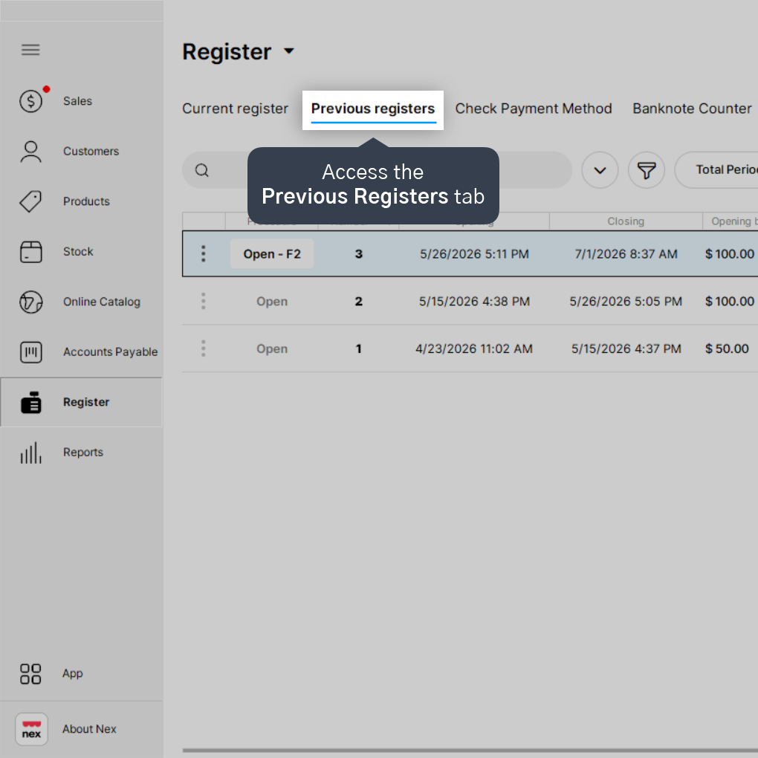
Task: Click the Nex logo icon
Action: [x=31, y=729]
